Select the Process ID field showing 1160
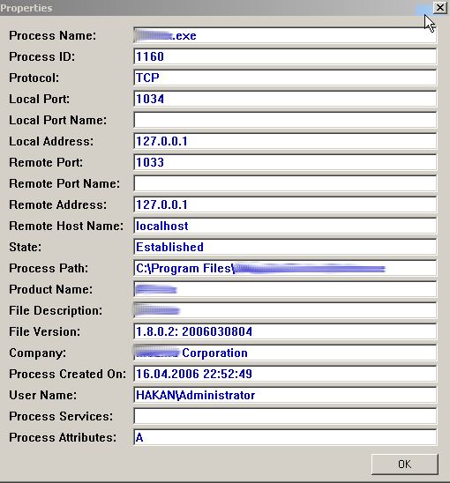450x483 pixels. pos(285,56)
